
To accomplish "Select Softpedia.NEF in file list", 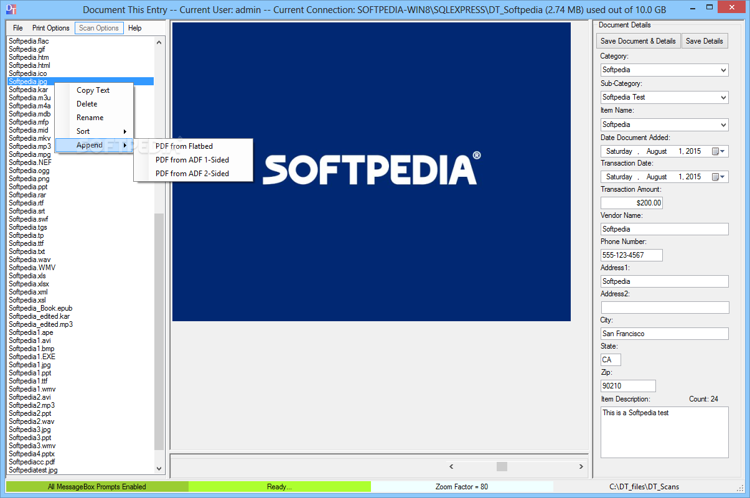I will [29, 162].
